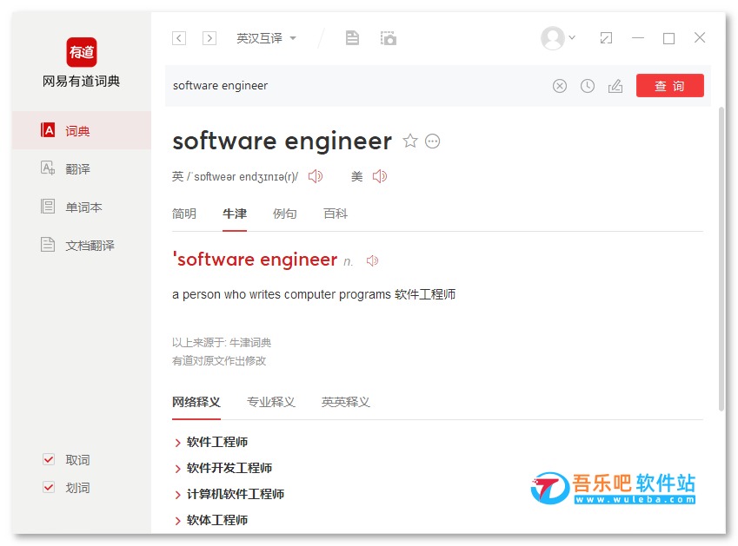
Task: Switch to the 专业释义 tab
Action: point(271,402)
